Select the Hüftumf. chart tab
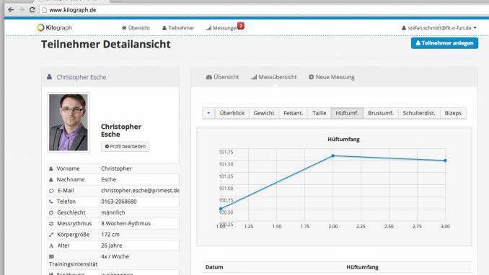The width and height of the screenshot is (489, 275). point(347,113)
